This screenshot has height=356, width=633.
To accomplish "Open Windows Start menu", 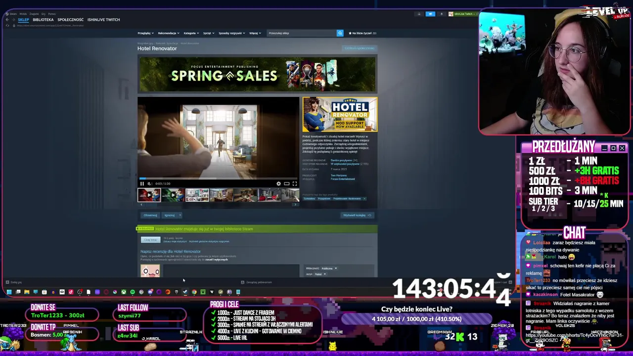I will pos(9,292).
